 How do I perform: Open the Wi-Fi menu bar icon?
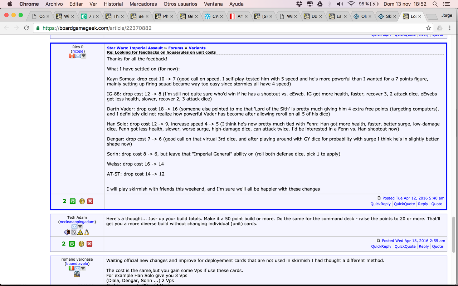[351, 4]
